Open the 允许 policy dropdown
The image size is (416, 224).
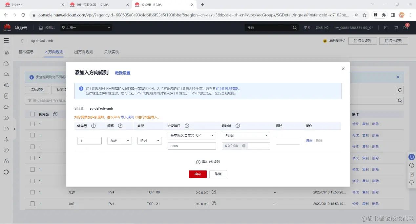(x=120, y=141)
